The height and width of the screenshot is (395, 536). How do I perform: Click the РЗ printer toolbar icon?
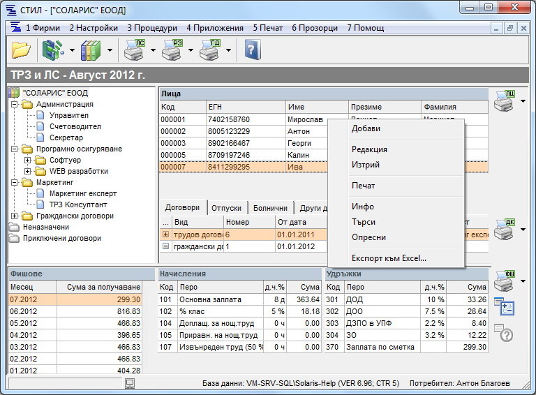point(172,50)
